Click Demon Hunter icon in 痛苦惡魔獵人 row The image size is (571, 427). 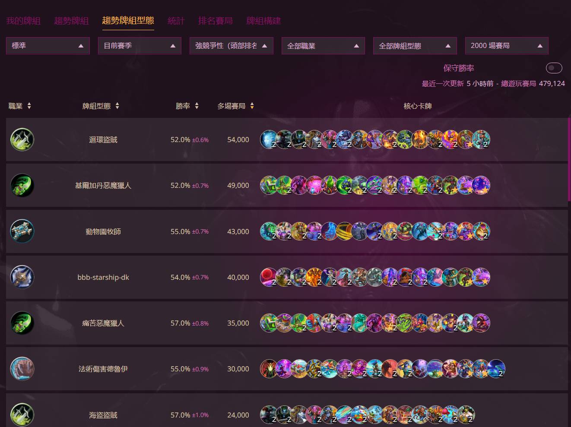[x=22, y=323]
